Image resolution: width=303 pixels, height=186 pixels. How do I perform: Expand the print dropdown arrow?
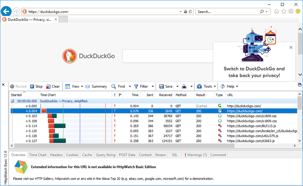[x=191, y=86]
